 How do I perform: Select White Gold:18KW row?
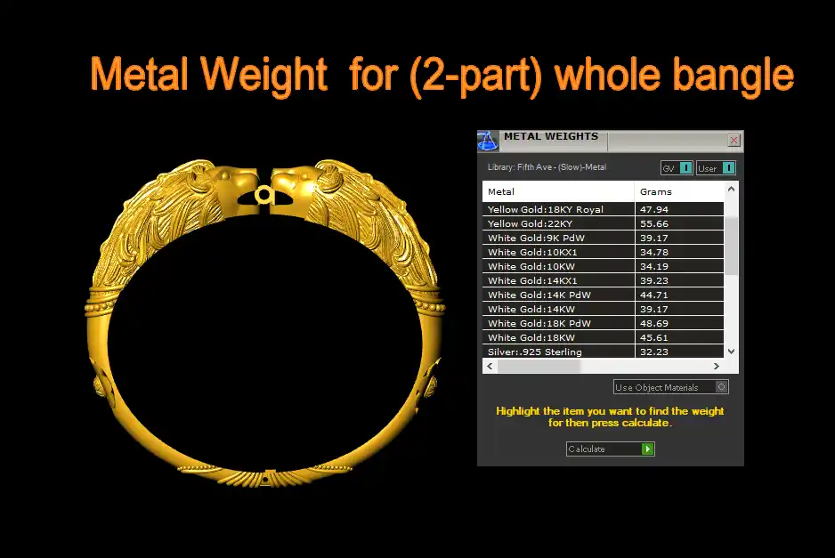603,337
